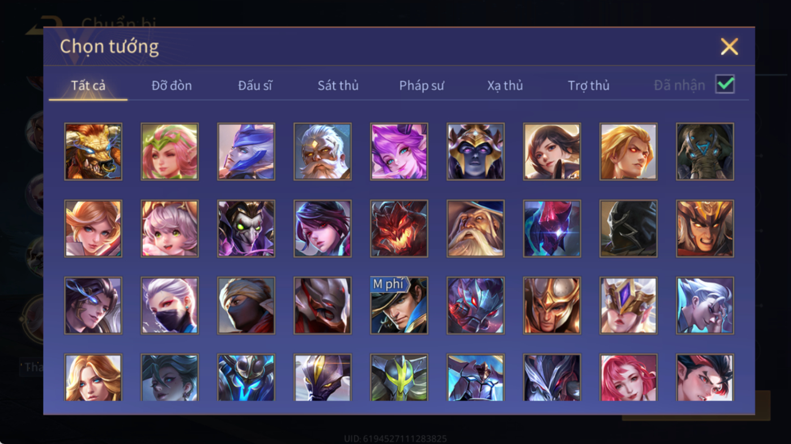This screenshot has height=444, width=791.
Task: Select the elephant-masked hero with blue triangle
Action: [x=705, y=152]
